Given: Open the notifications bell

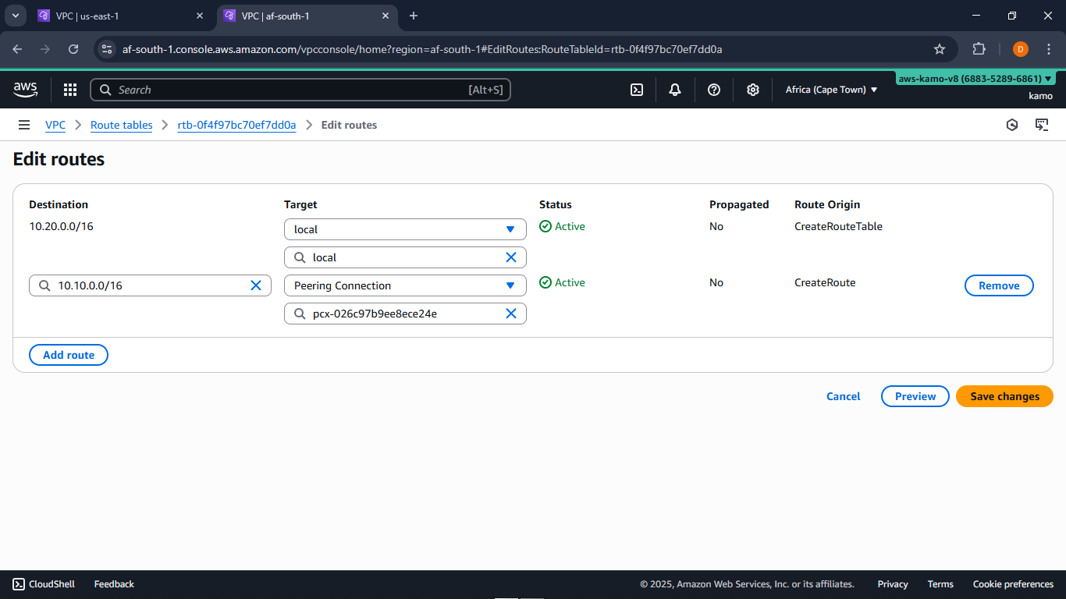Looking at the screenshot, I should 674,90.
